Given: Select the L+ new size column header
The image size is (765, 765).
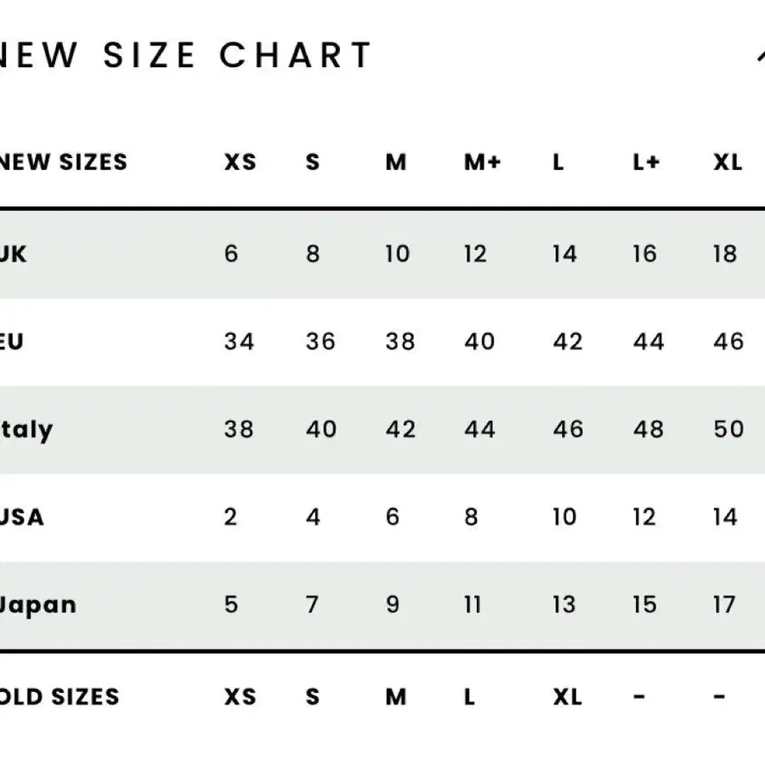Looking at the screenshot, I should pyautogui.click(x=646, y=162).
